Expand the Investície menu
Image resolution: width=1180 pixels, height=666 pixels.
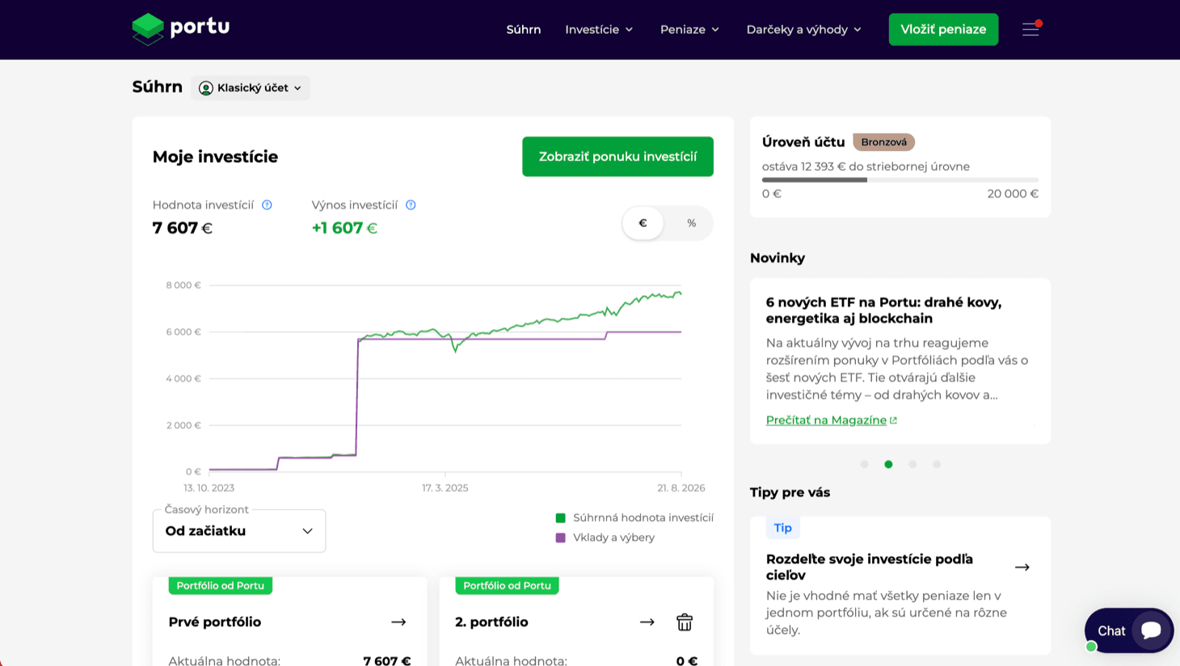[x=599, y=29]
